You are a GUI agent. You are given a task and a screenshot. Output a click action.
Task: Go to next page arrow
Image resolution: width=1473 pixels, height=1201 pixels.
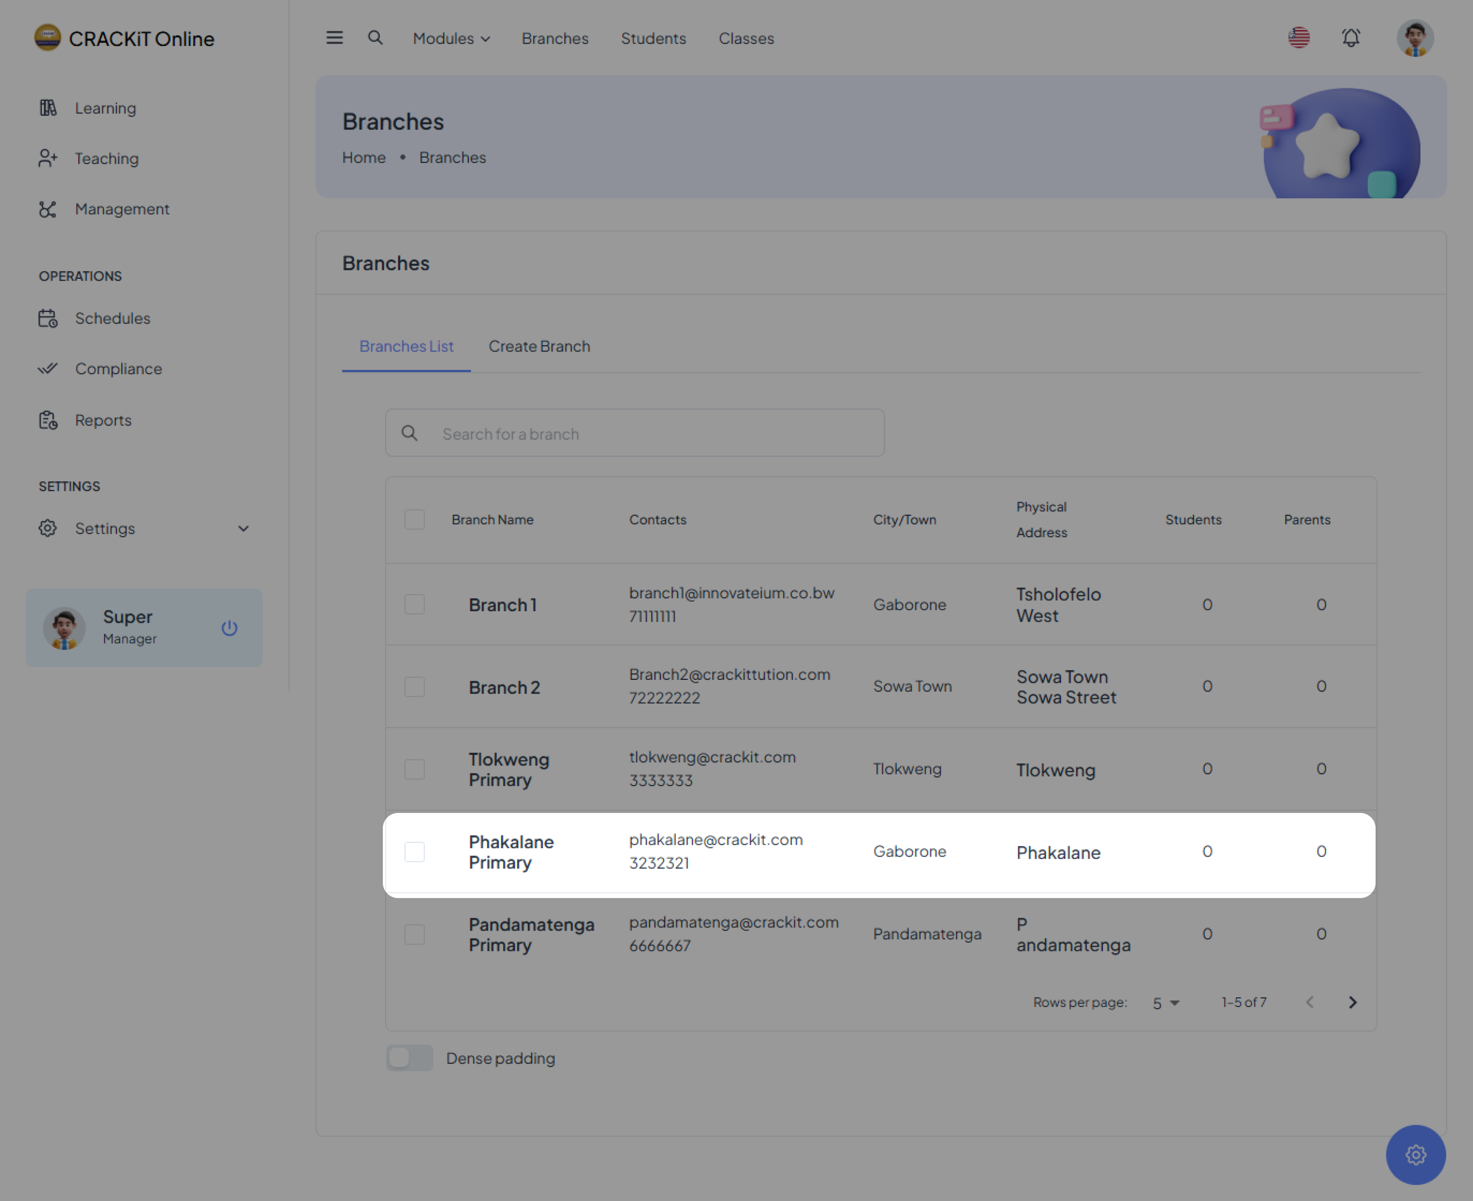(1353, 1002)
